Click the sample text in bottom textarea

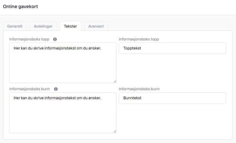(x=57, y=98)
